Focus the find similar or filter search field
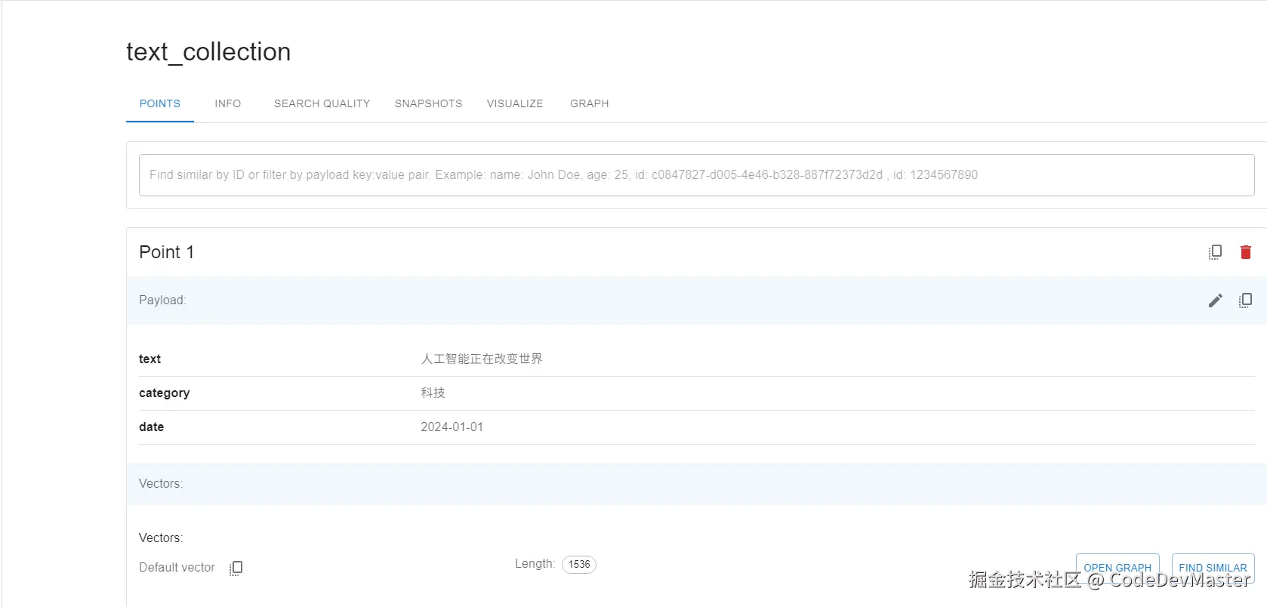This screenshot has width=1267, height=607. coord(697,175)
